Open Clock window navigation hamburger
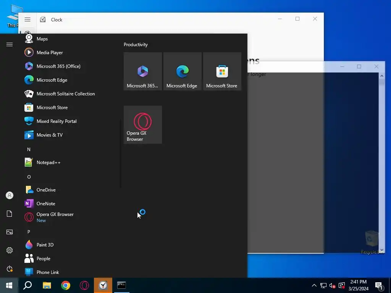 click(27, 19)
